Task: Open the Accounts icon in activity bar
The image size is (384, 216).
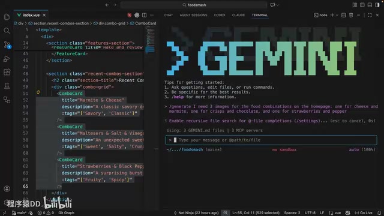Action: (7, 188)
